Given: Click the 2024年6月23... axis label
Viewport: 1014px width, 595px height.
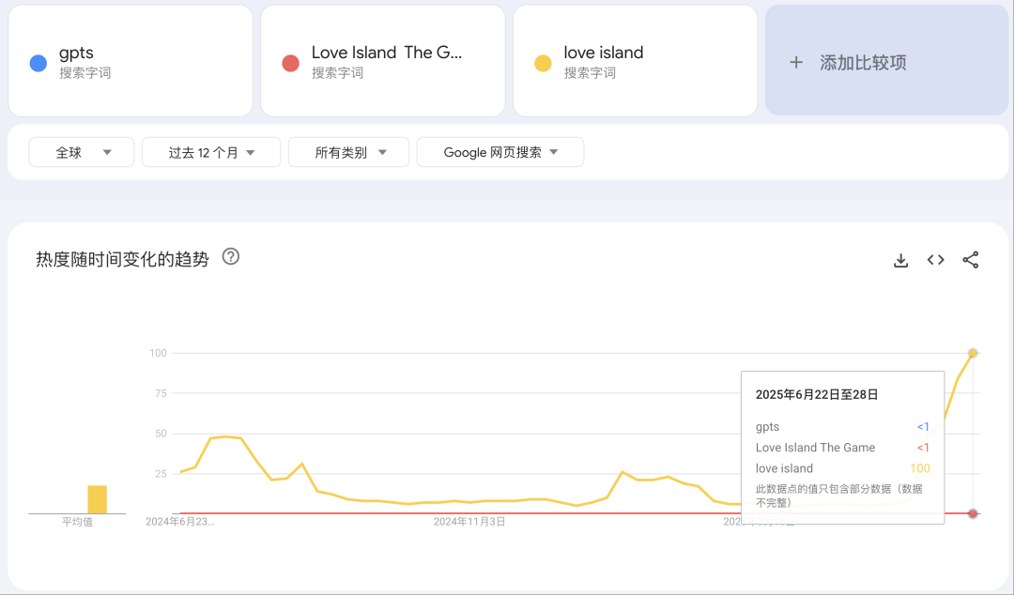Looking at the screenshot, I should coord(179,522).
